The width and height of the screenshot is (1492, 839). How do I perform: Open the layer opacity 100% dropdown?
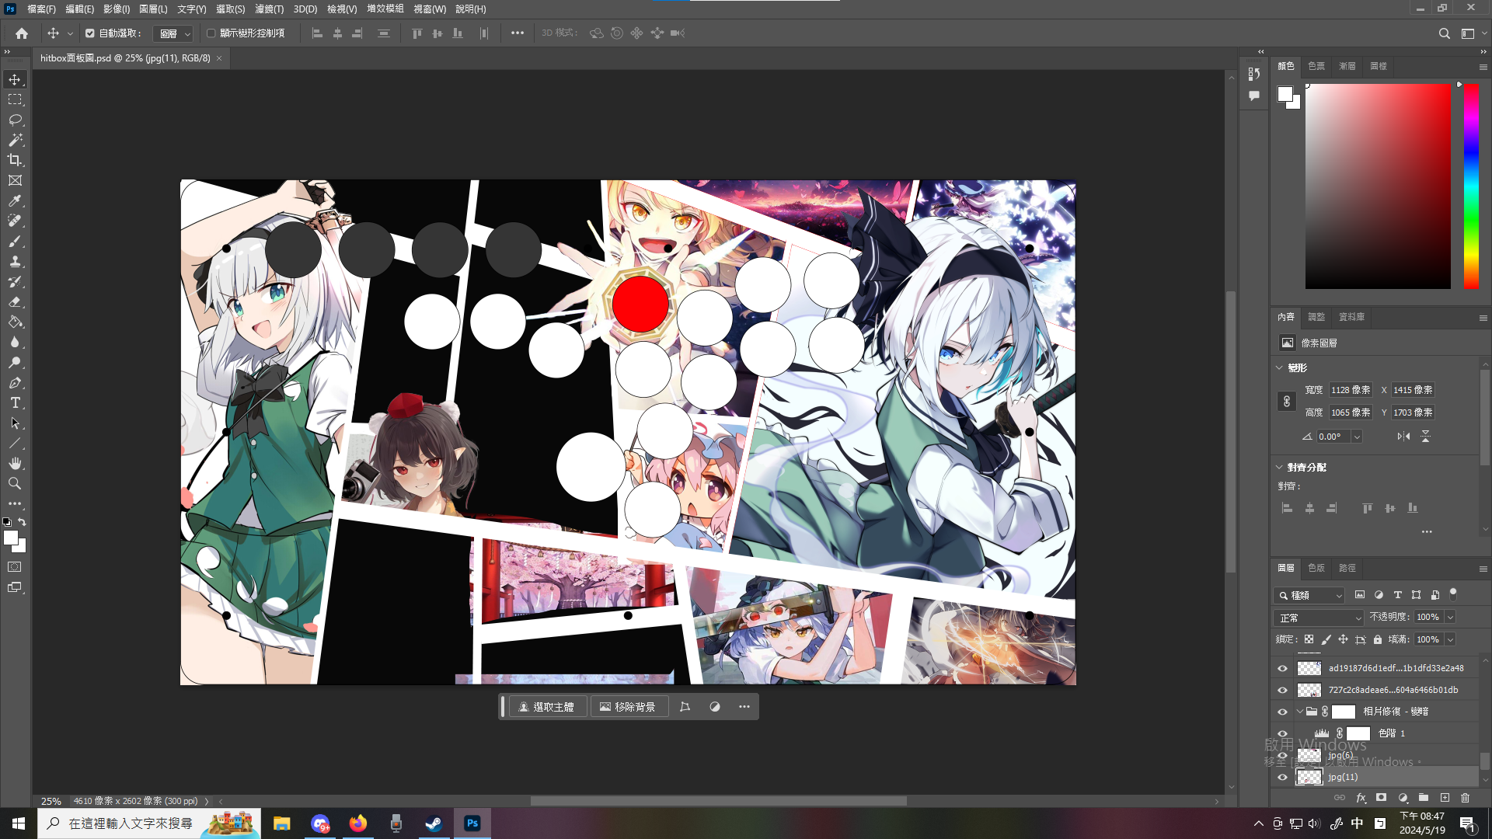[x=1450, y=617]
